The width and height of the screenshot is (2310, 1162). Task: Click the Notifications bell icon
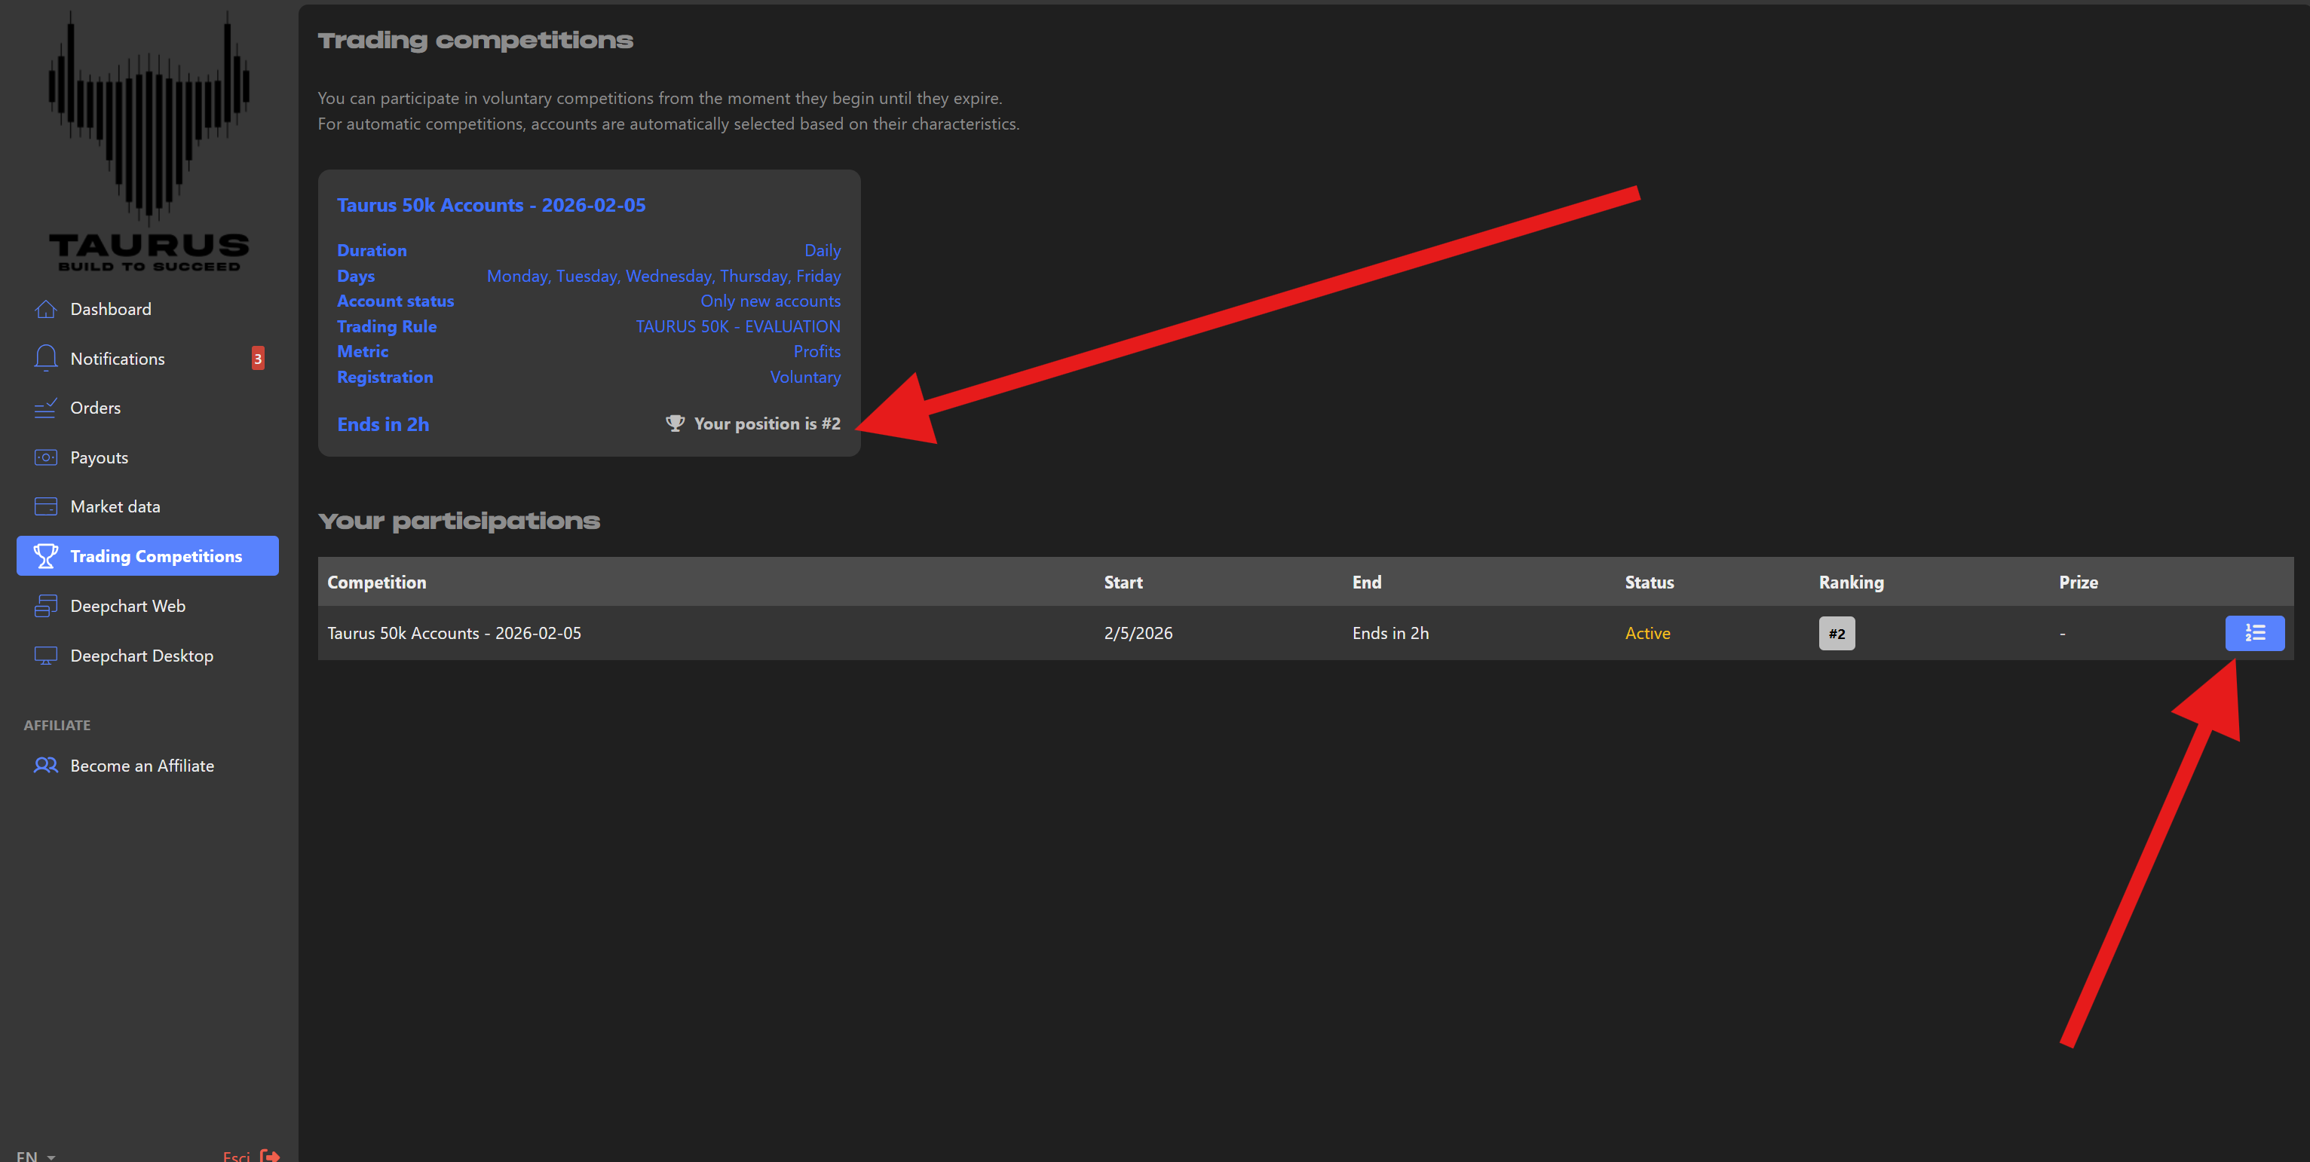(x=46, y=358)
